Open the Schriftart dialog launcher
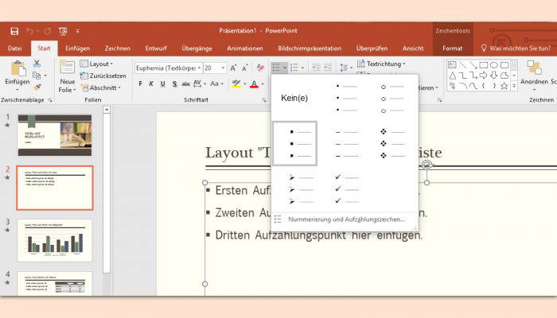557x318 pixels. click(264, 100)
